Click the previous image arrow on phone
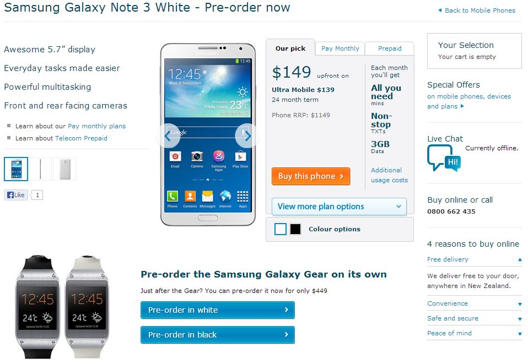Screen dimensions: 528x364 click(x=168, y=136)
